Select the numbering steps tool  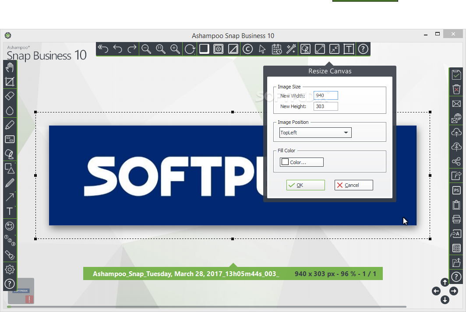[10, 240]
